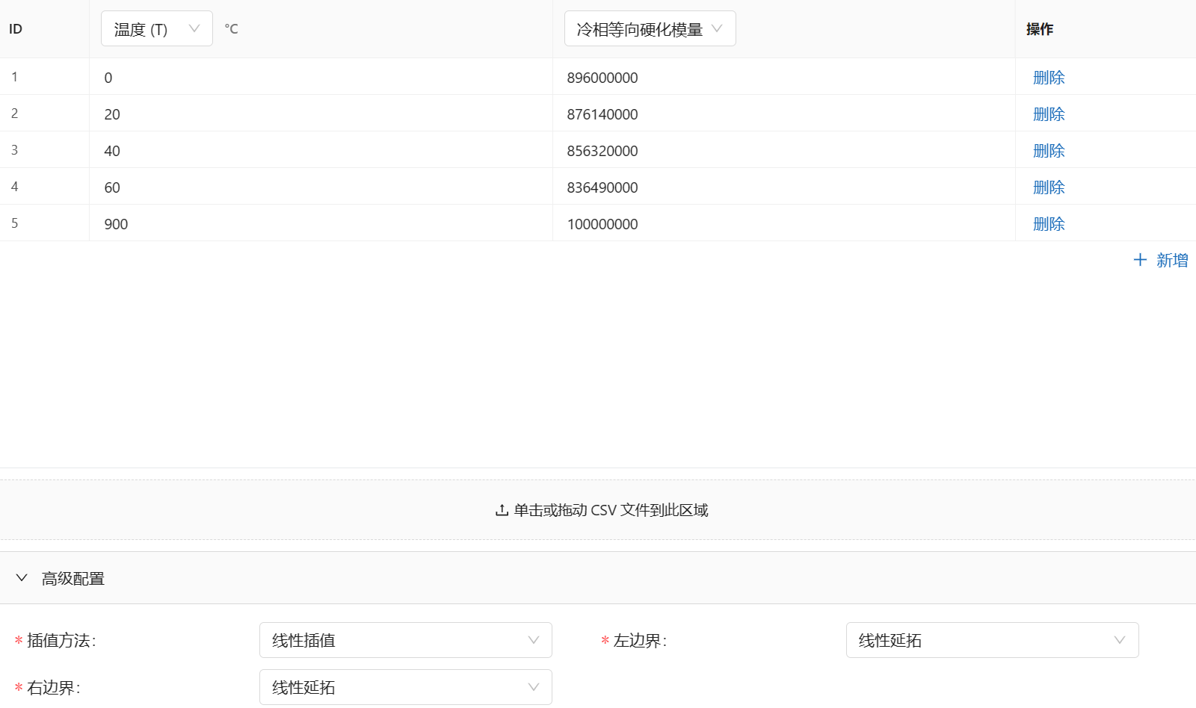The image size is (1196, 708).
Task: Delete row 4 with temperature 60
Action: click(1049, 187)
